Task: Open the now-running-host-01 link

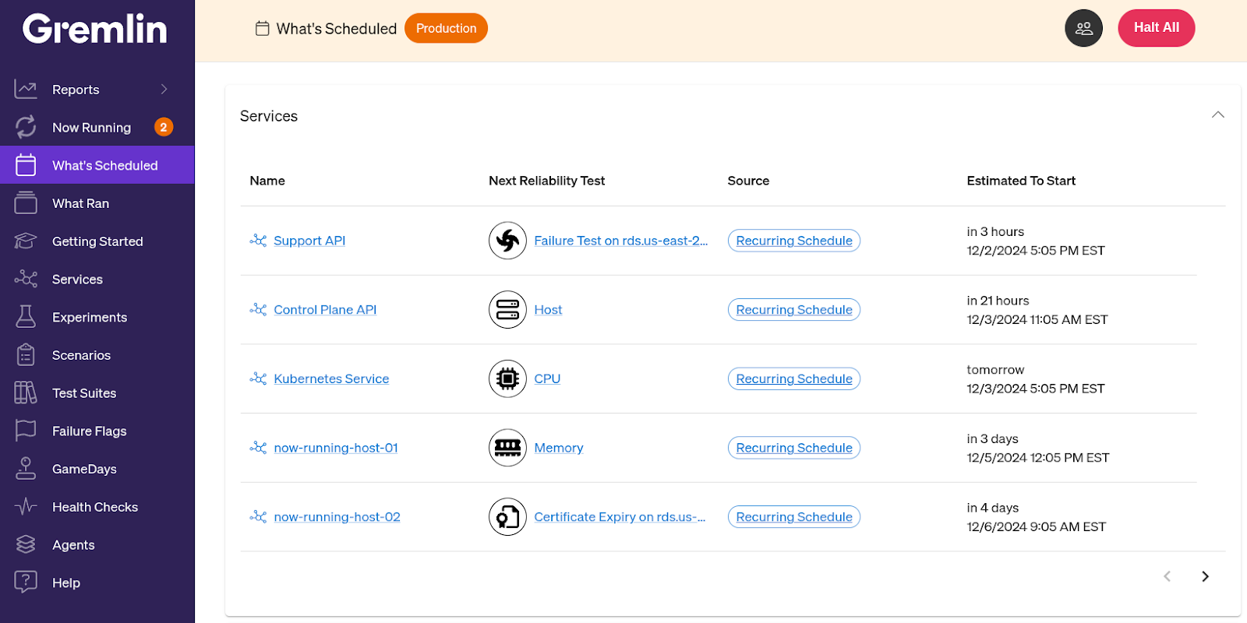Action: click(x=336, y=448)
